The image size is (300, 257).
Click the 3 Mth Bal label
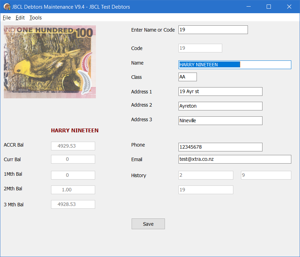(14, 205)
